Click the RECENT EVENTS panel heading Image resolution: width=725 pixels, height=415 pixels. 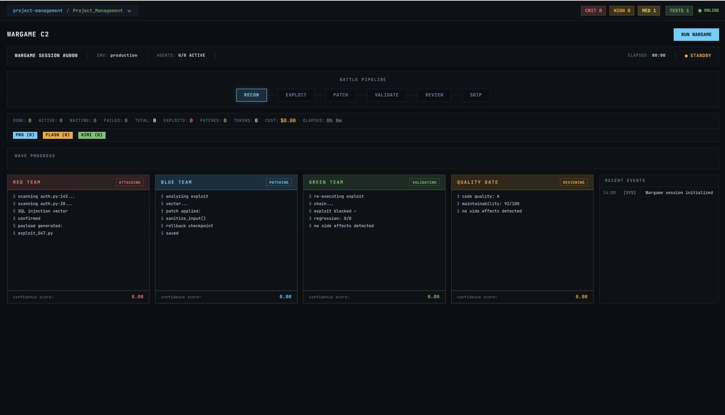tap(625, 181)
